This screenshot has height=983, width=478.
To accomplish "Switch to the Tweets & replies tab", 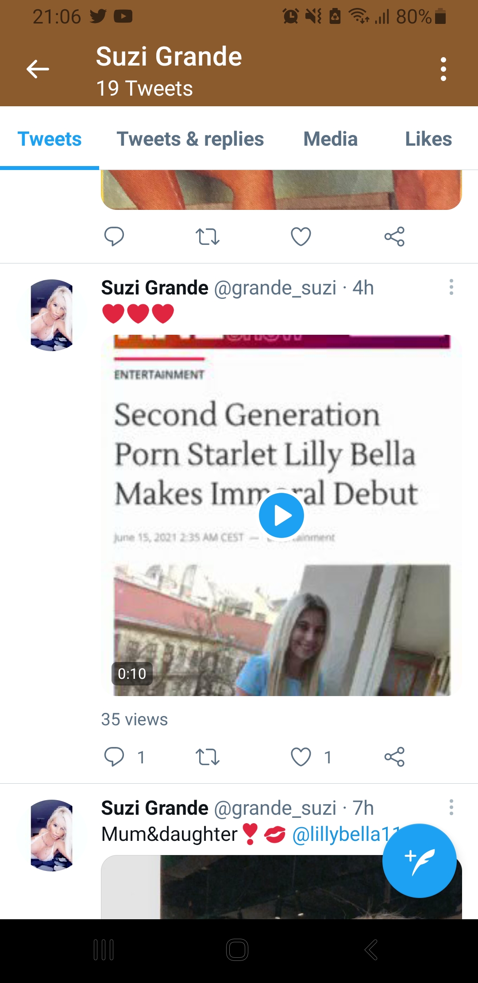I will tap(190, 139).
